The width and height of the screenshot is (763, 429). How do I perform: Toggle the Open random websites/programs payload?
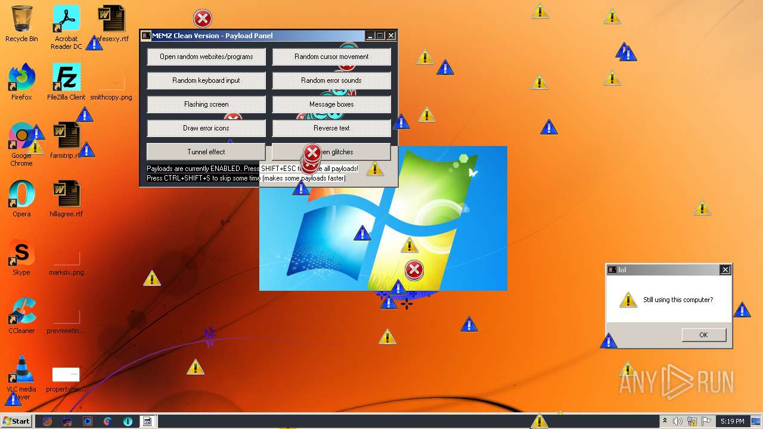coord(206,57)
